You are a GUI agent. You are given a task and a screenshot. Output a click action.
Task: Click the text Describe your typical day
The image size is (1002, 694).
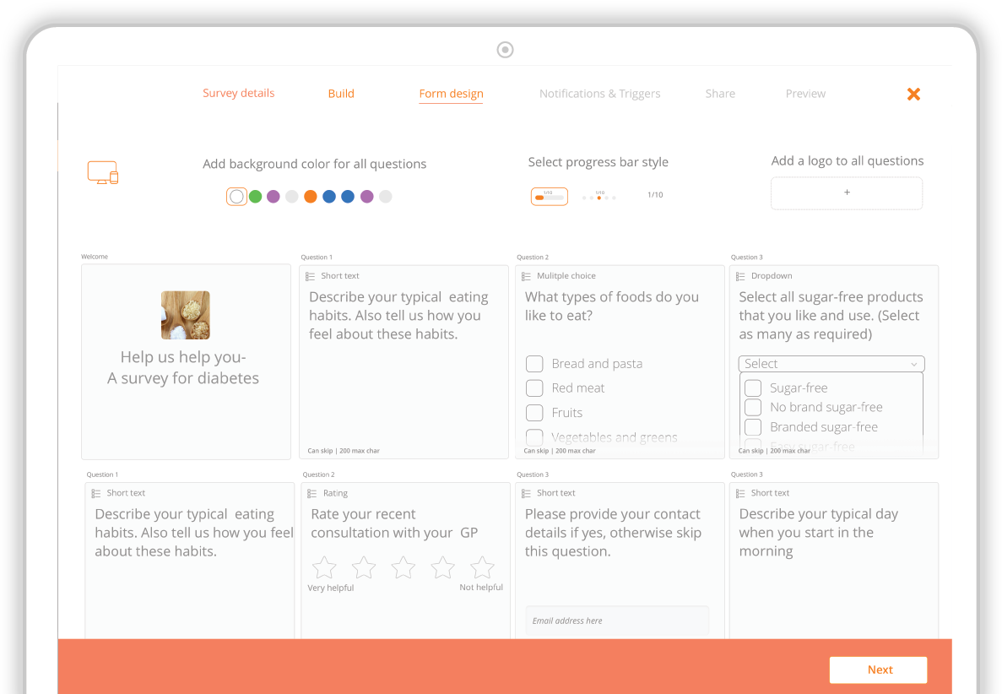pos(819,533)
